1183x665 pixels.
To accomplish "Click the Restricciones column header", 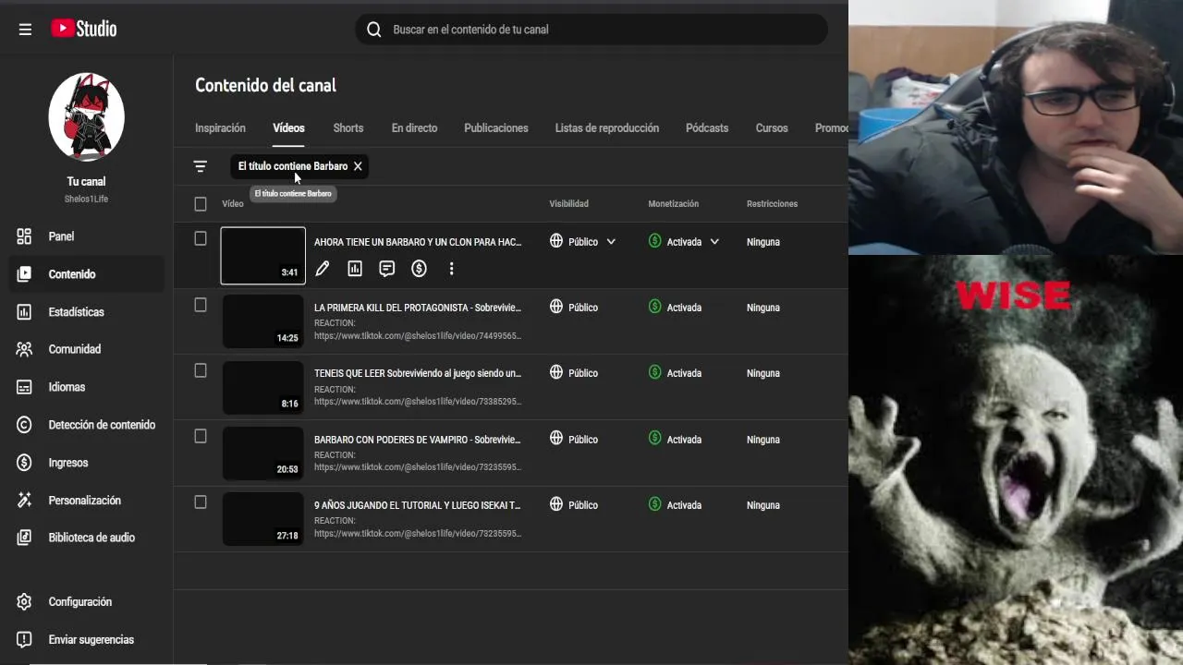I will click(x=772, y=204).
